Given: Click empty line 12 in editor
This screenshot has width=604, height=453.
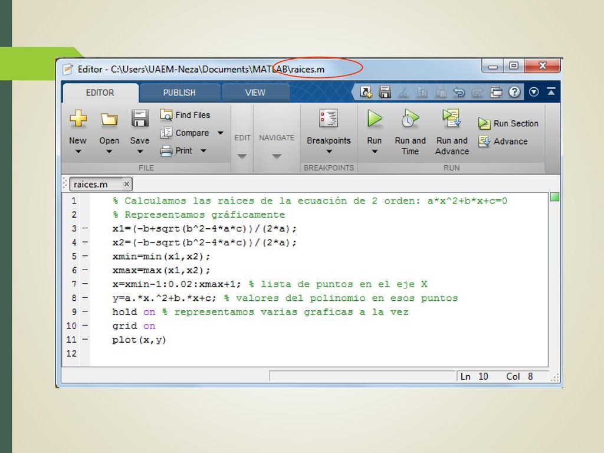Looking at the screenshot, I should (319, 354).
